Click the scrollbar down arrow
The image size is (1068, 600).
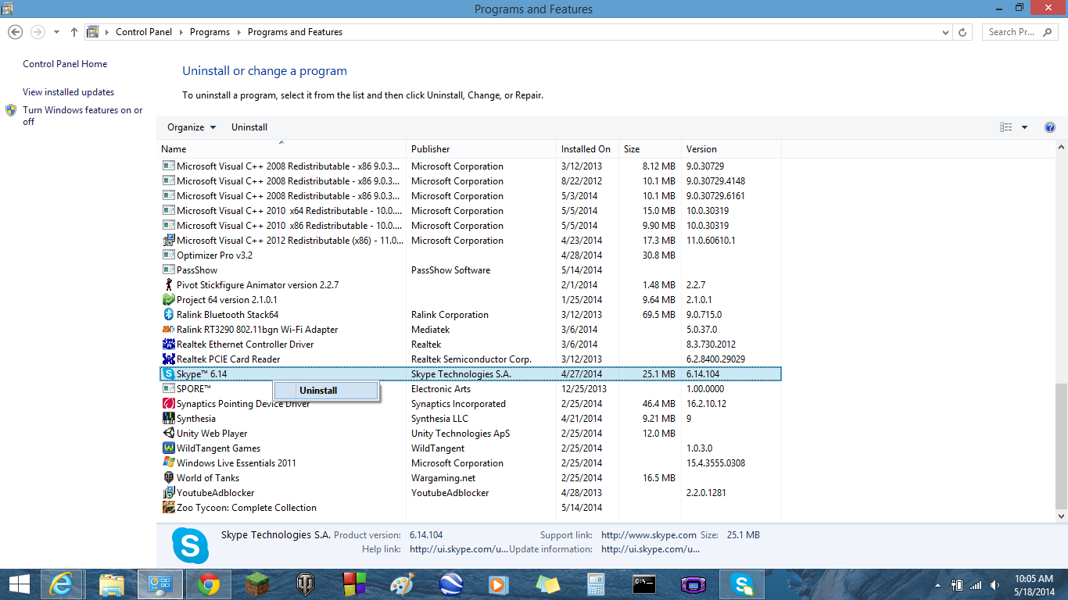click(x=1061, y=516)
